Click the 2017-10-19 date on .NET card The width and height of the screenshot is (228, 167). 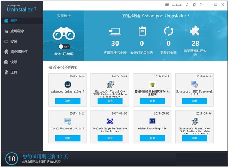click(204, 76)
